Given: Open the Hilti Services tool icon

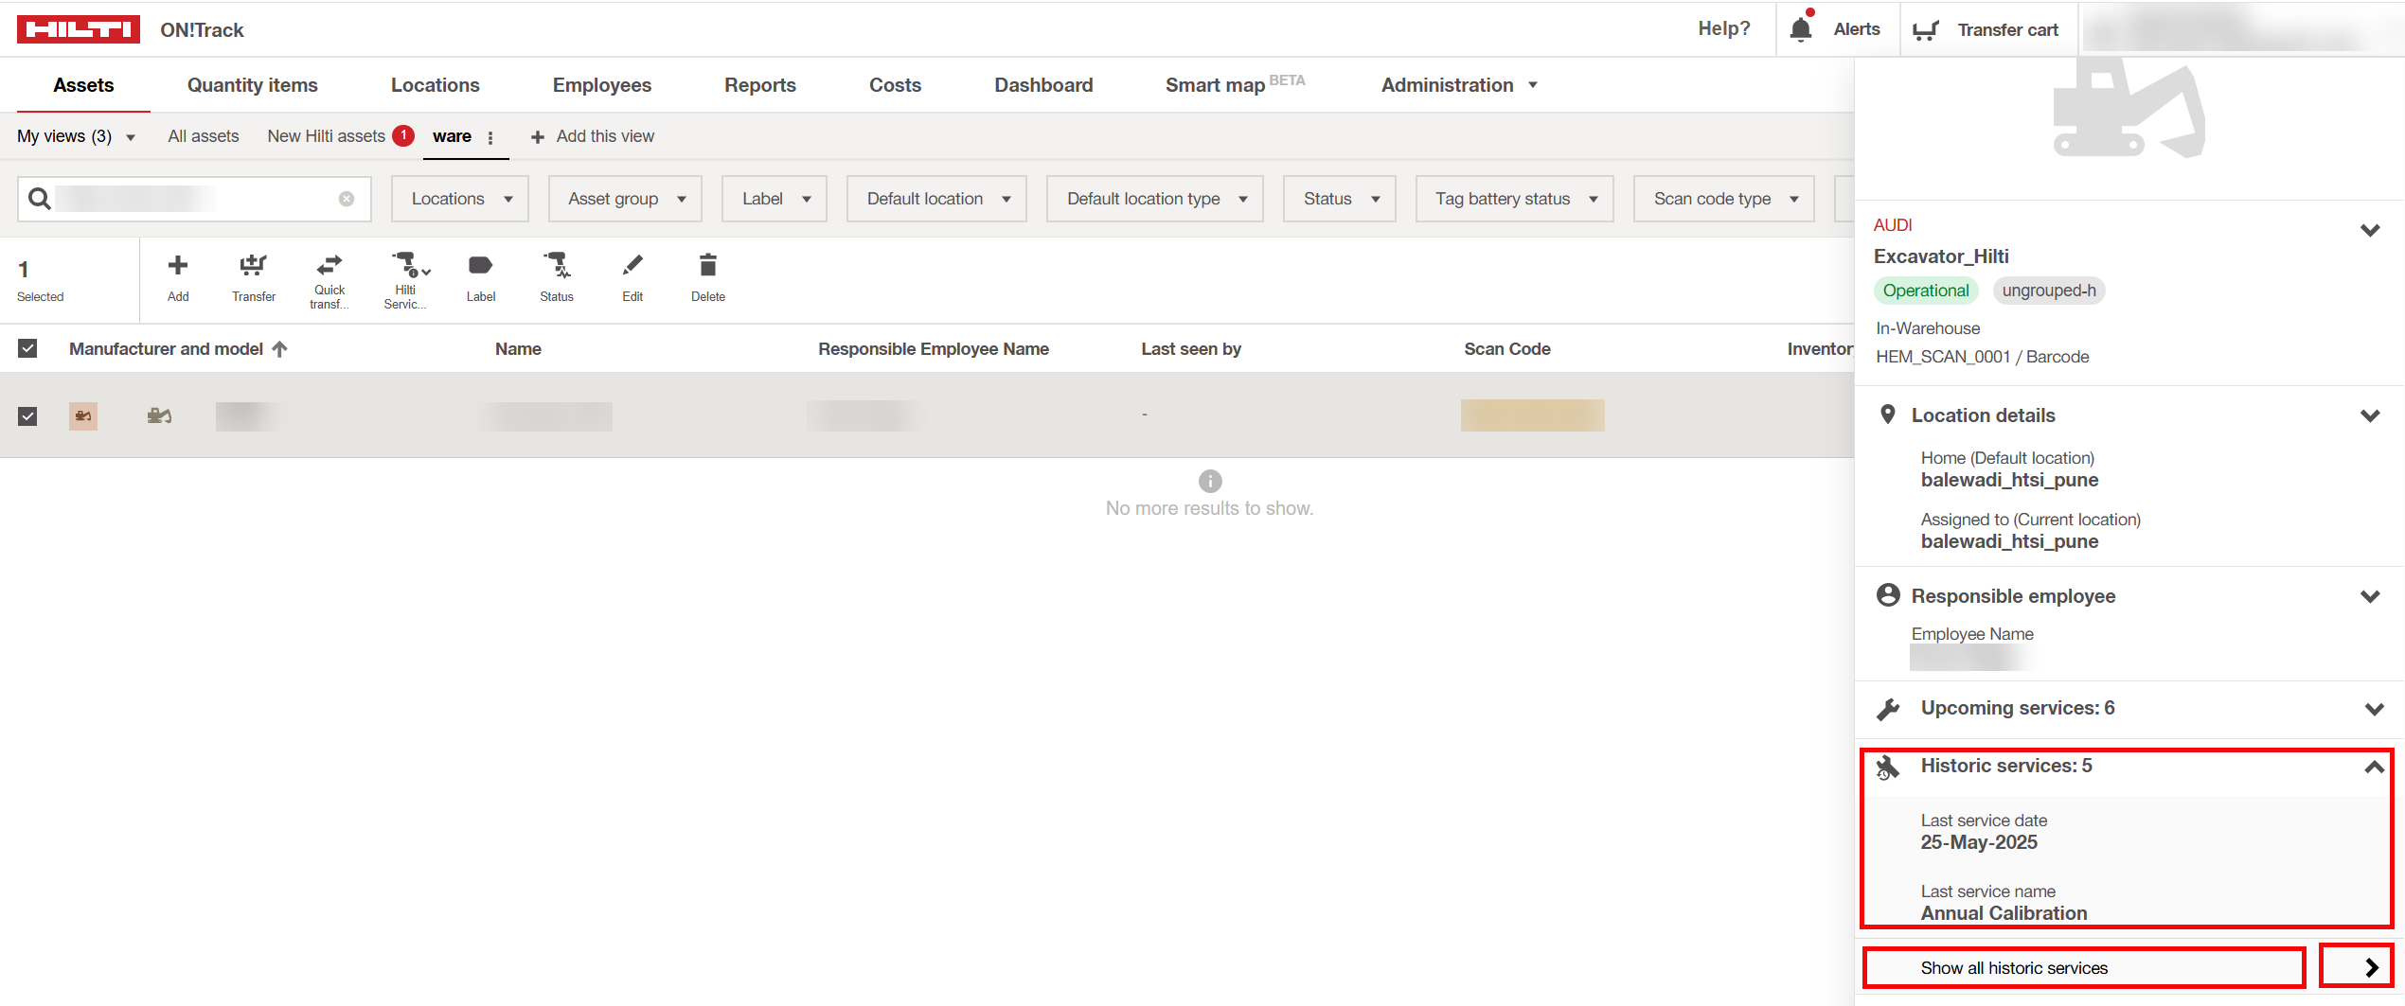Looking at the screenshot, I should click(406, 264).
